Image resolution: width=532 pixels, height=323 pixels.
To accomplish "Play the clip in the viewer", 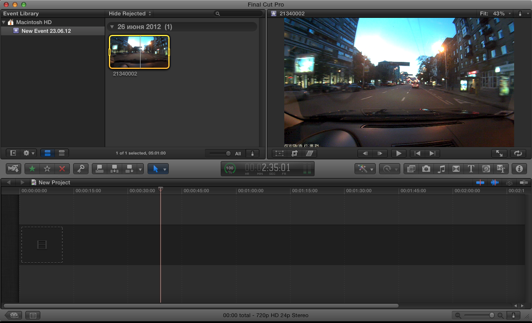I will [399, 153].
